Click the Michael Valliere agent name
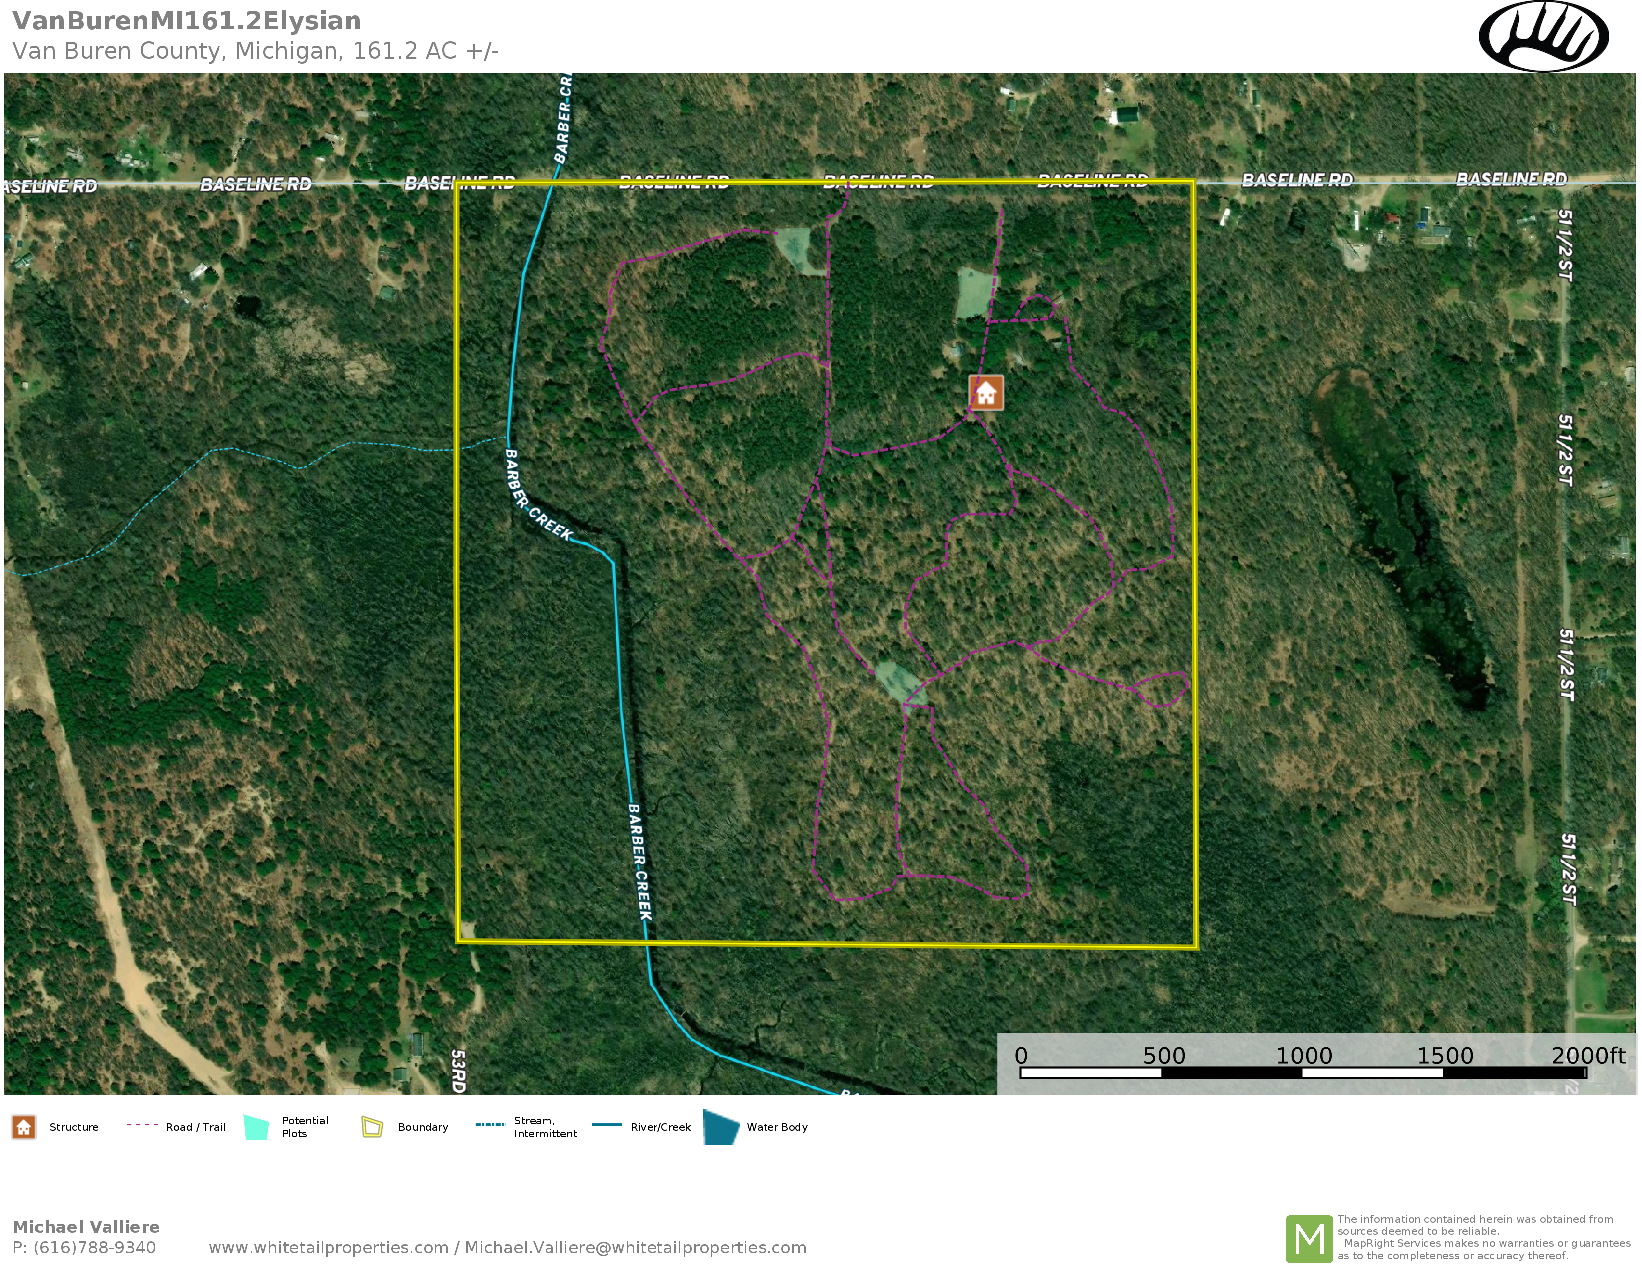Viewport: 1642px width, 1269px height. tap(86, 1227)
